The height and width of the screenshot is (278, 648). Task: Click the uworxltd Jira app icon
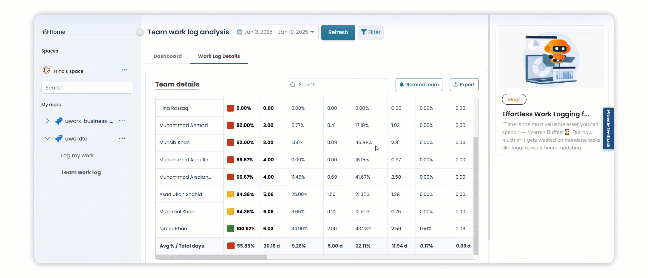click(x=59, y=139)
